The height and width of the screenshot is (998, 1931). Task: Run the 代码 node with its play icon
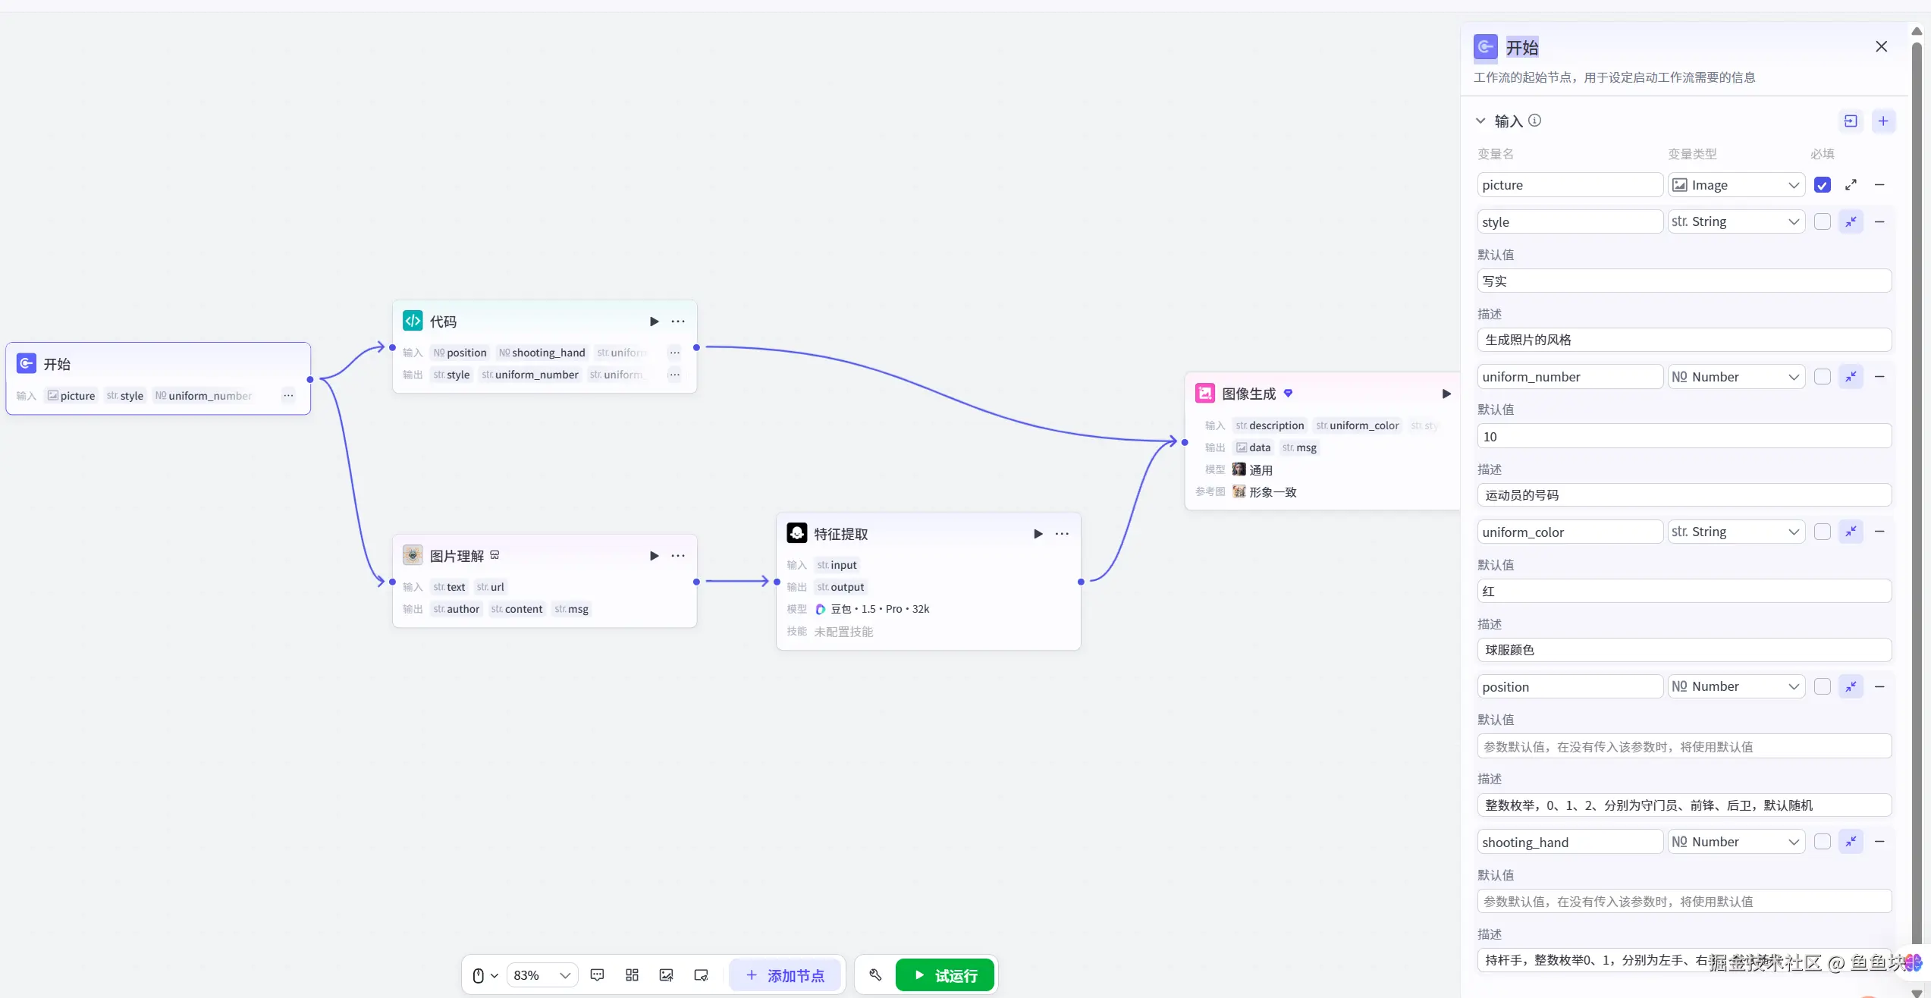click(654, 322)
